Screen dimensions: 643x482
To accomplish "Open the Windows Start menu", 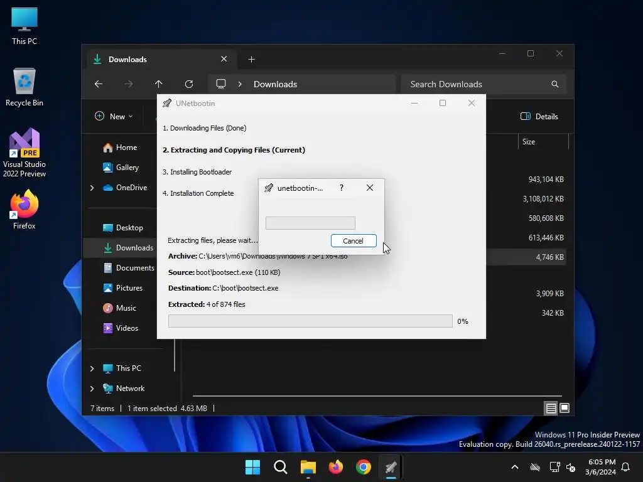I will [x=252, y=467].
